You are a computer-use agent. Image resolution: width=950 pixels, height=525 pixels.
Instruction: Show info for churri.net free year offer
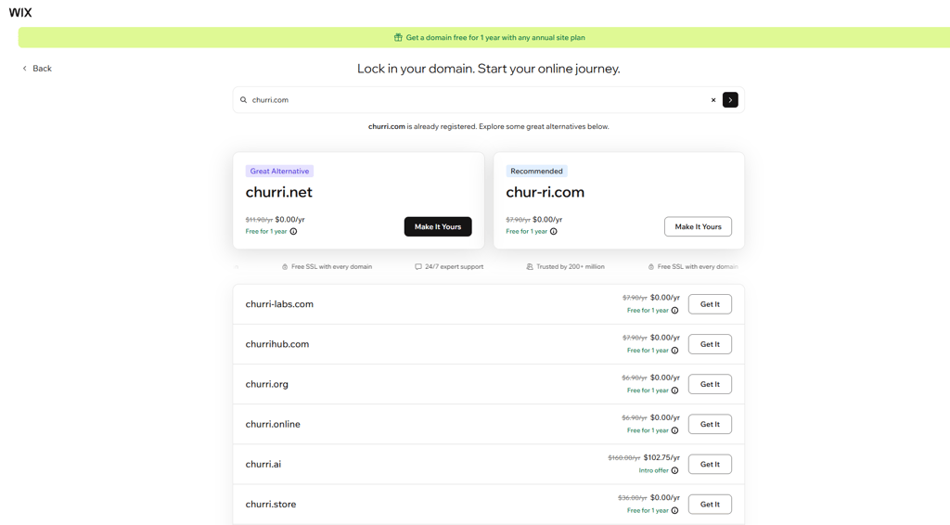pos(293,231)
